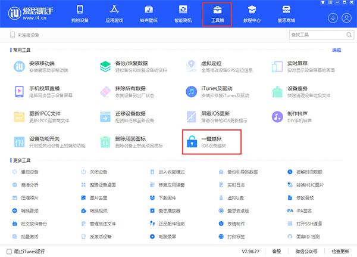Click the iTunes及驱动 music icon
This screenshot has width=357, height=257.
pyautogui.click(x=192, y=91)
